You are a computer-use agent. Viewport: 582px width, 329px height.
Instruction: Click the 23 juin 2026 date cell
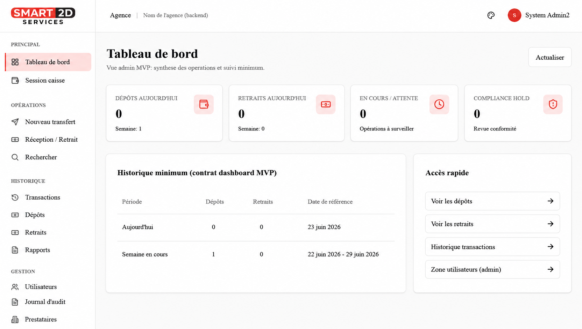pos(324,227)
